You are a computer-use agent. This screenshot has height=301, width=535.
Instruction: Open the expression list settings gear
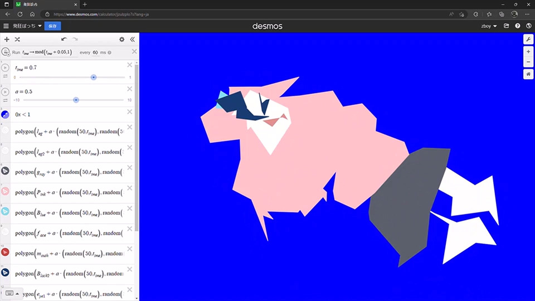point(122,40)
